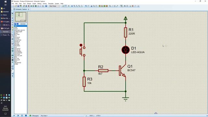Start simulation with the Play button
Image resolution: width=208 pixels, height=117 pixels.
click(x=14, y=116)
